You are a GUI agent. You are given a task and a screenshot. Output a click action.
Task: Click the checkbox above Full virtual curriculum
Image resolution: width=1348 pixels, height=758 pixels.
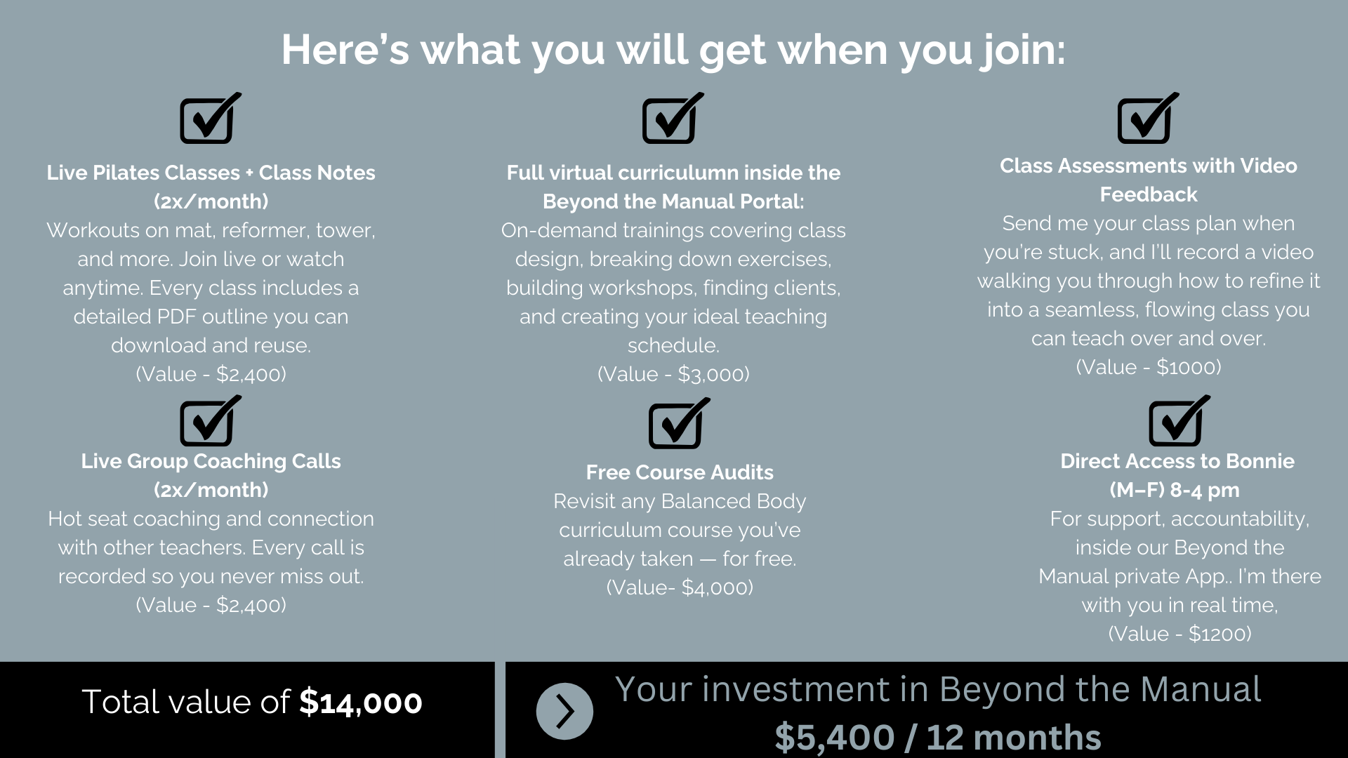pos(672,119)
